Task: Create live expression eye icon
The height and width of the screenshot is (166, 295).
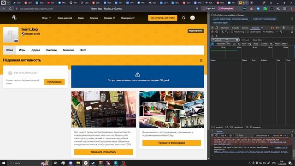Action: 230,136
